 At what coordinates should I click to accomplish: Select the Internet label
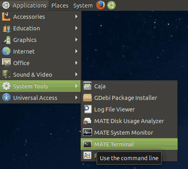pyautogui.click(x=24, y=52)
